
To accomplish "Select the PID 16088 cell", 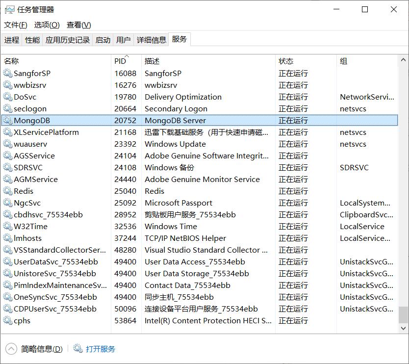I will pyautogui.click(x=125, y=73).
